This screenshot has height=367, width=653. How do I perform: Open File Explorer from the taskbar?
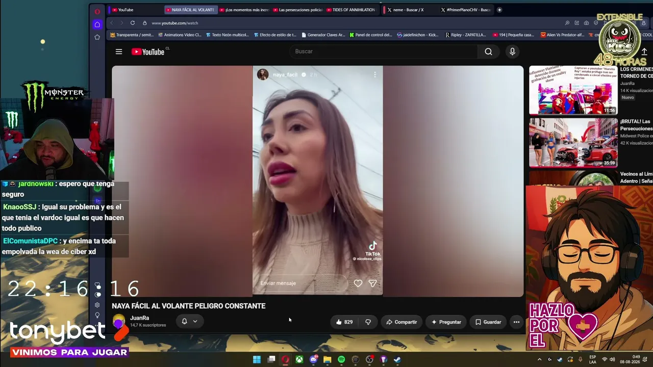tap(328, 360)
